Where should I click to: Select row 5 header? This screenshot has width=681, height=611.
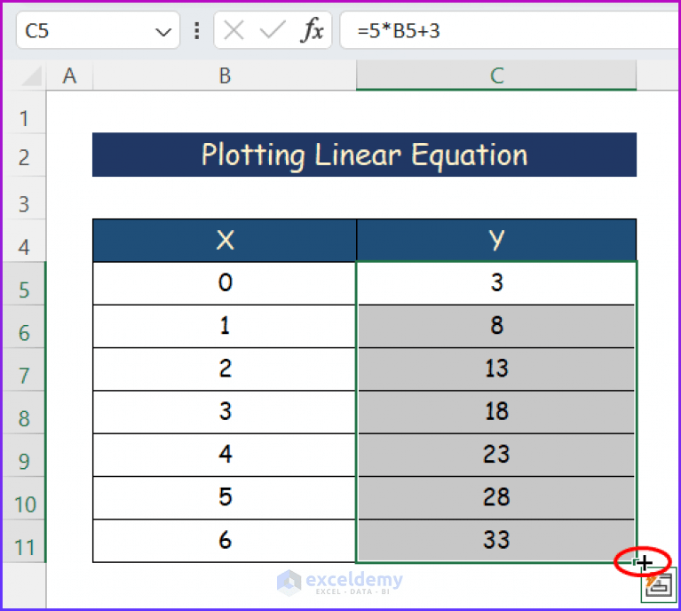tap(24, 284)
